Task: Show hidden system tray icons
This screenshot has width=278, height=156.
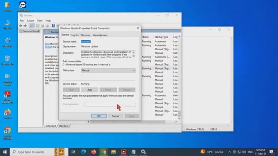Action: (x=229, y=152)
